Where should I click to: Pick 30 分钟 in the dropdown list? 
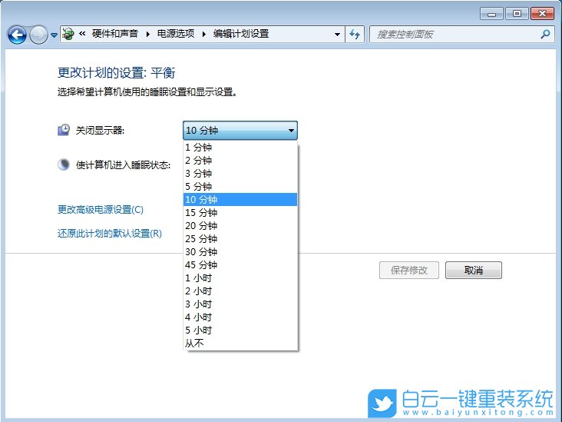click(x=240, y=252)
